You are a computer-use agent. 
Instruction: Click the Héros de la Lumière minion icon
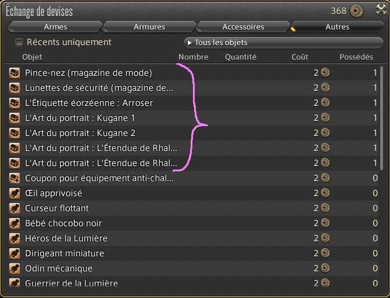click(x=14, y=238)
